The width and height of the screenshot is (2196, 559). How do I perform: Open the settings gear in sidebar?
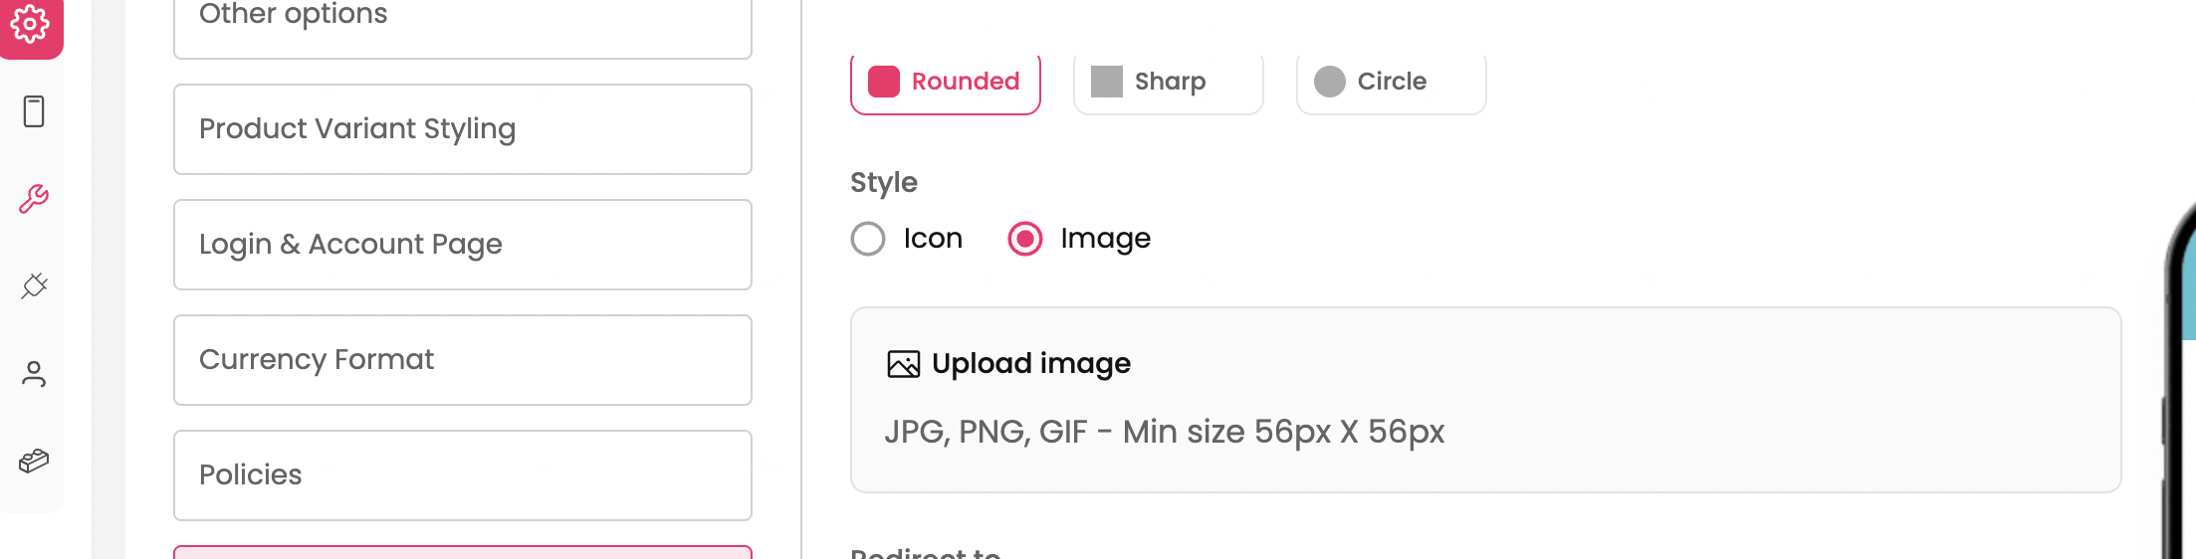click(31, 22)
